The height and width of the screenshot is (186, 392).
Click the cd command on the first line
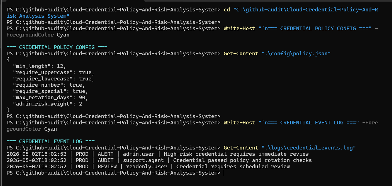click(227, 10)
